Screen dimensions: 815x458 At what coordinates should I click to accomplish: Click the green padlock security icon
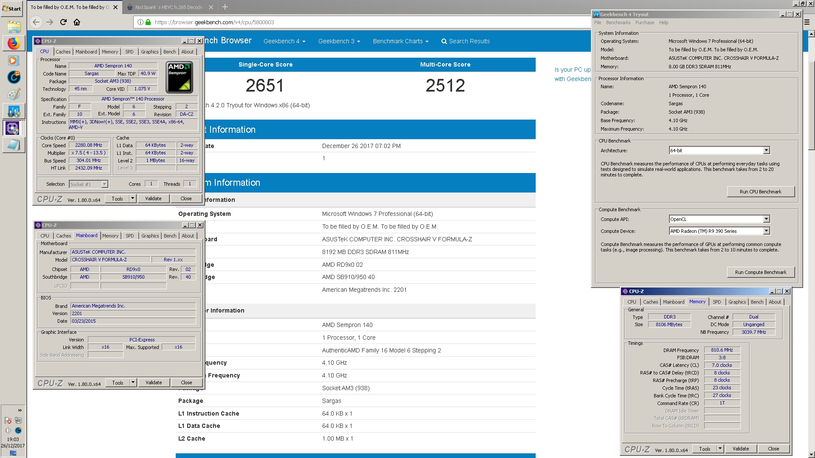pos(148,22)
